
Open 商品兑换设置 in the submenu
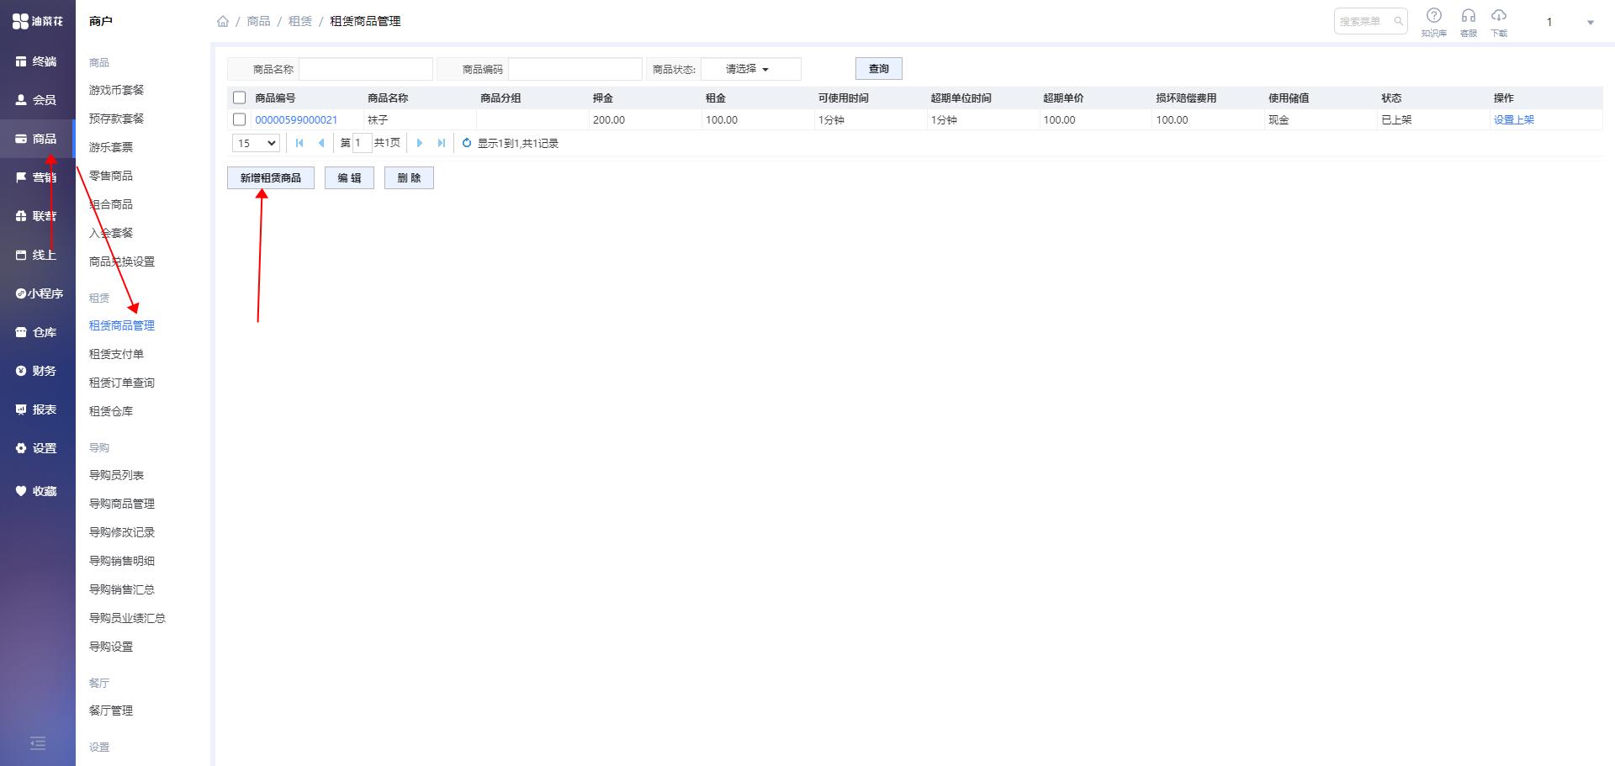(122, 261)
